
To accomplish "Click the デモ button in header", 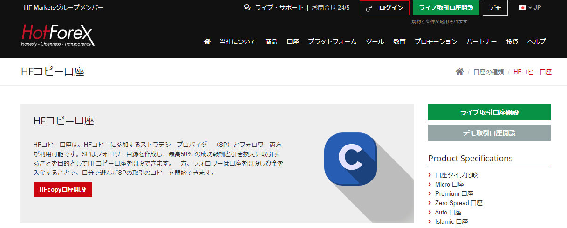I will point(495,8).
